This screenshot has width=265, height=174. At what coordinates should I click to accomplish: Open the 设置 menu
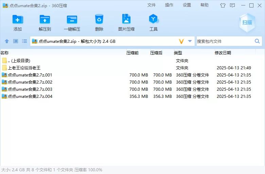click(187, 5)
